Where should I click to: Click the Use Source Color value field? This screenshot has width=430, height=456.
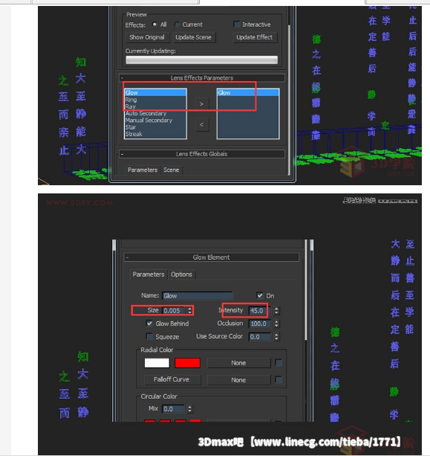pyautogui.click(x=260, y=337)
